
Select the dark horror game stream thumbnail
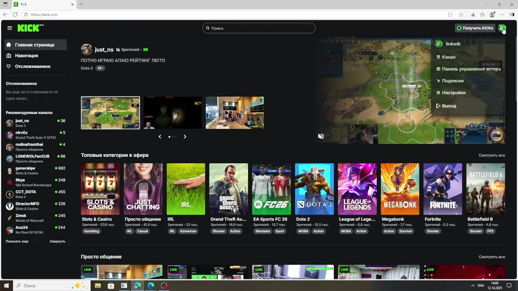[x=172, y=113]
